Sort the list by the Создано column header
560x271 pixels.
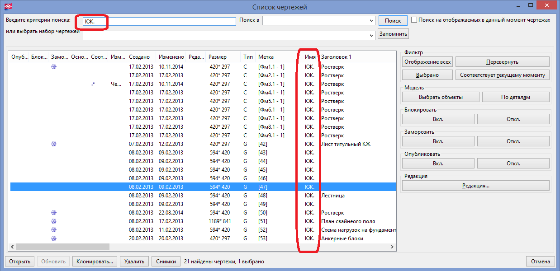pos(139,57)
